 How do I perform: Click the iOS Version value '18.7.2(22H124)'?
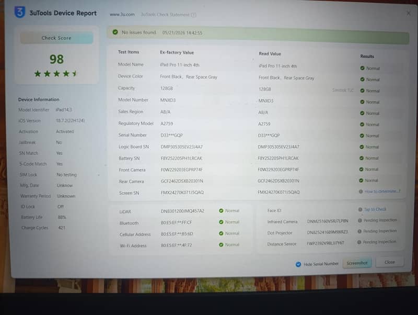[x=70, y=121]
